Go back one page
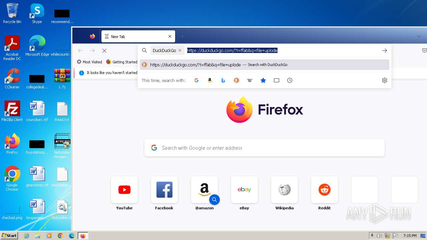The height and width of the screenshot is (240, 427). click(80, 51)
